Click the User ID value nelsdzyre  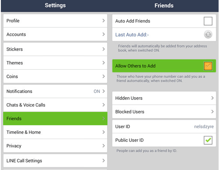click(x=204, y=126)
